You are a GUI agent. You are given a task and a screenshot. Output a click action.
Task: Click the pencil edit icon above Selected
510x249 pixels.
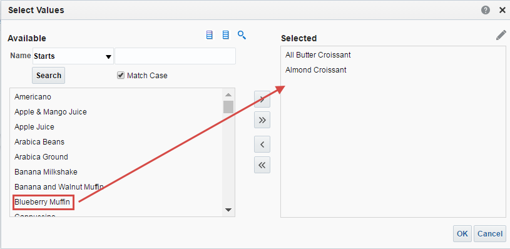coord(501,35)
